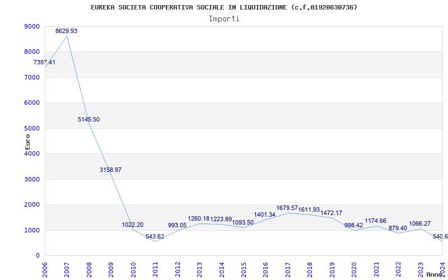Screen dimensions: 448x280
Task: Select the 543.62 data label
Action: click(x=155, y=236)
